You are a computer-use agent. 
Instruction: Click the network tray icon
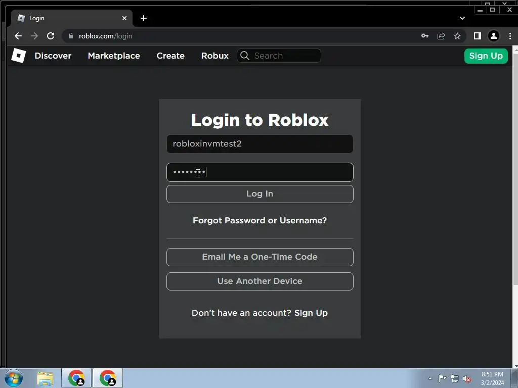[x=455, y=378]
